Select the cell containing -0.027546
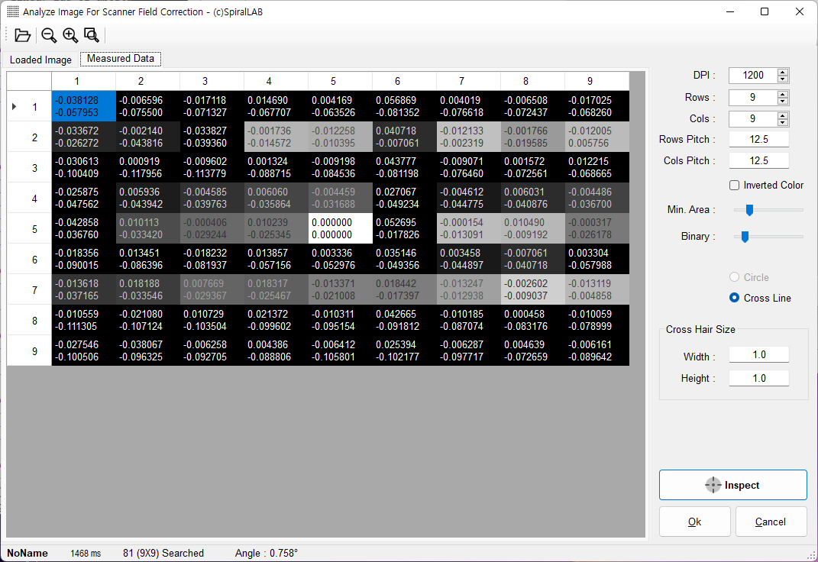 pos(83,350)
